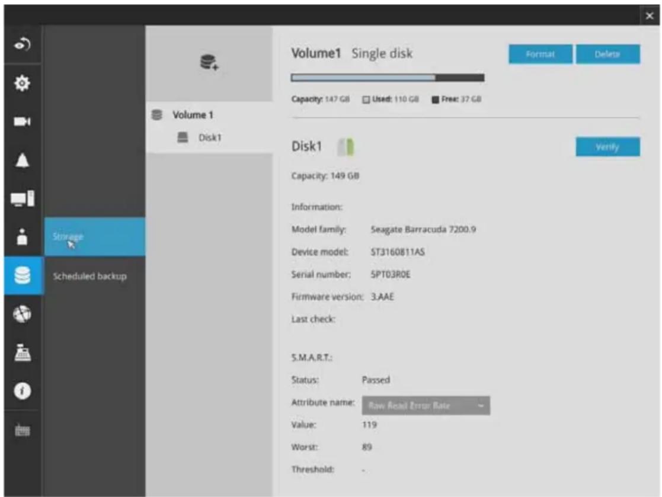Screen dimensions: 662x497
Task: Select the storage database sidebar icon
Action: (23, 275)
